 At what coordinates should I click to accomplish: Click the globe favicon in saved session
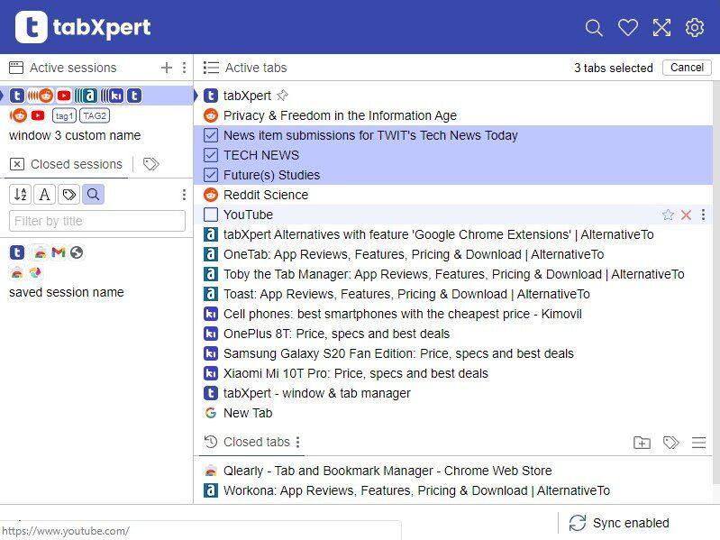77,252
